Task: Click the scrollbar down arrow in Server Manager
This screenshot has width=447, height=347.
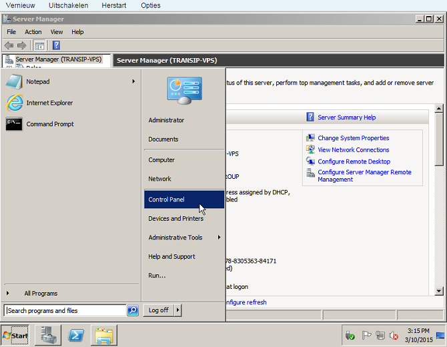Action: tap(439, 291)
